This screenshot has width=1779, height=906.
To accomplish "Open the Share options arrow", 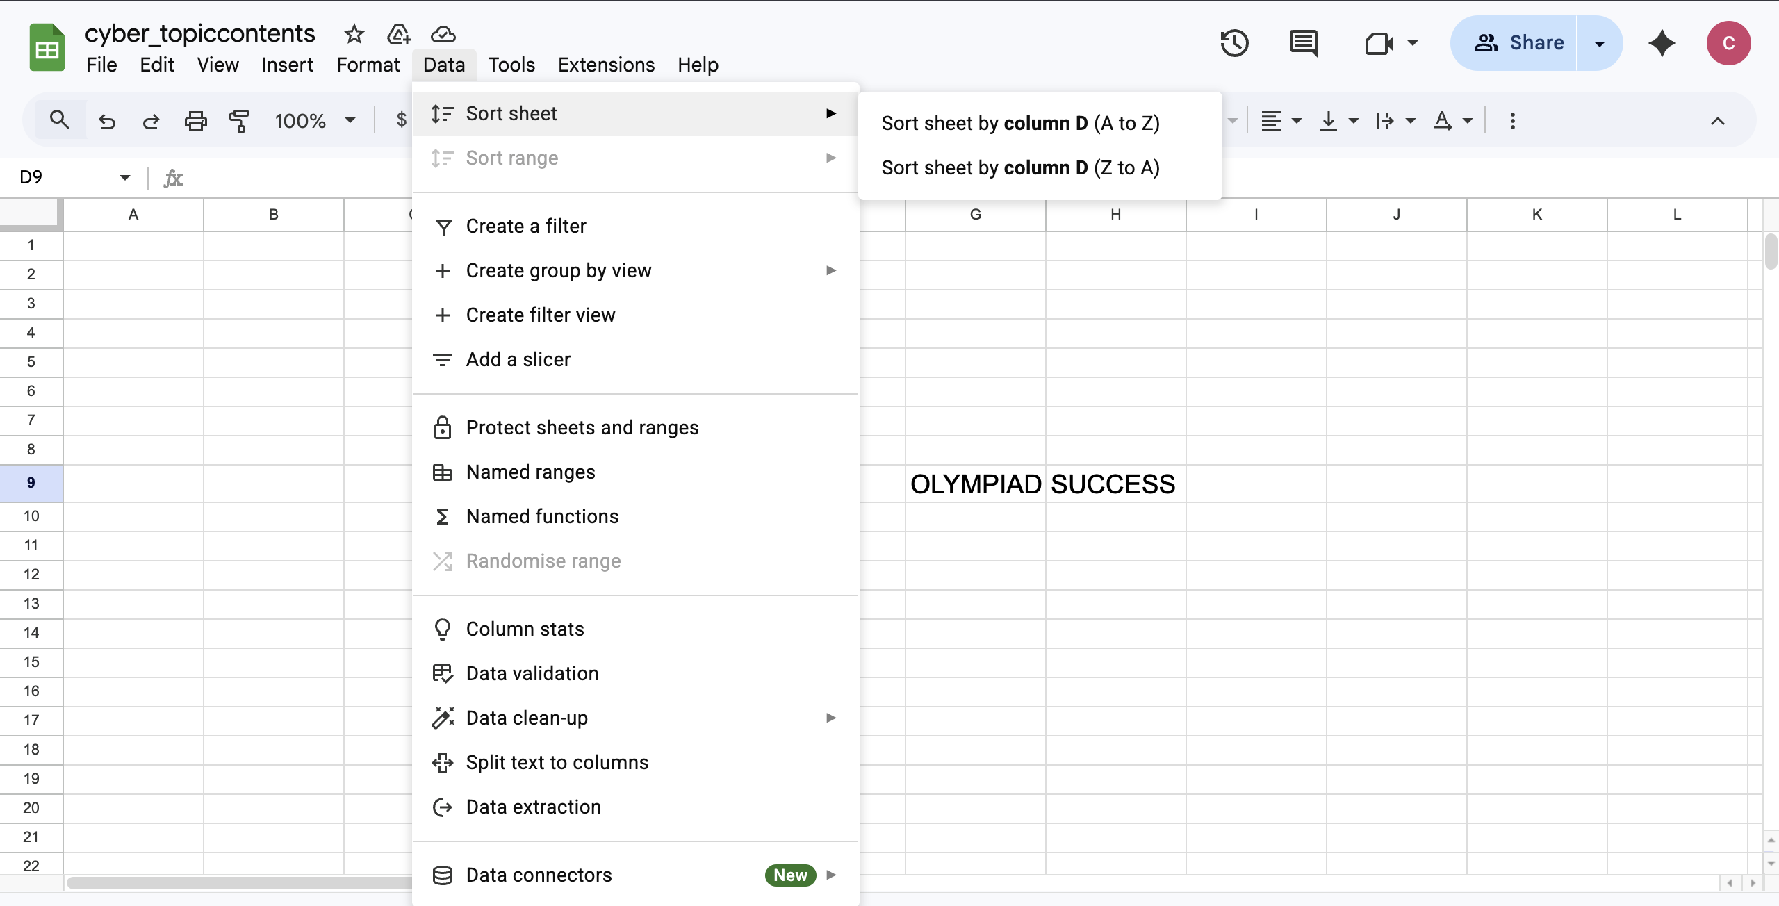I will coord(1599,42).
